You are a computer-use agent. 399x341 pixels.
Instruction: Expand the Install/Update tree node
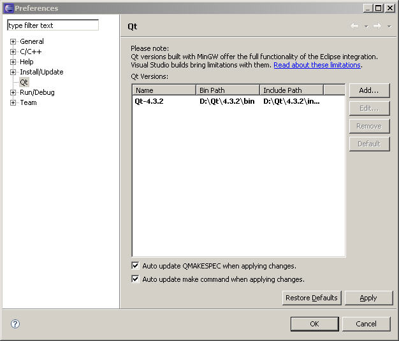pos(13,72)
